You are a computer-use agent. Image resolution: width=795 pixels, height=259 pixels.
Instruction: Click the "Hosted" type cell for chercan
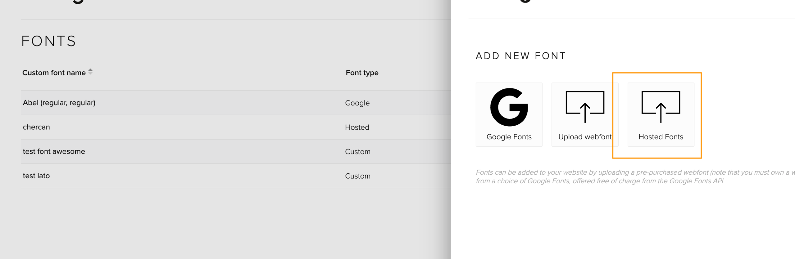click(357, 127)
